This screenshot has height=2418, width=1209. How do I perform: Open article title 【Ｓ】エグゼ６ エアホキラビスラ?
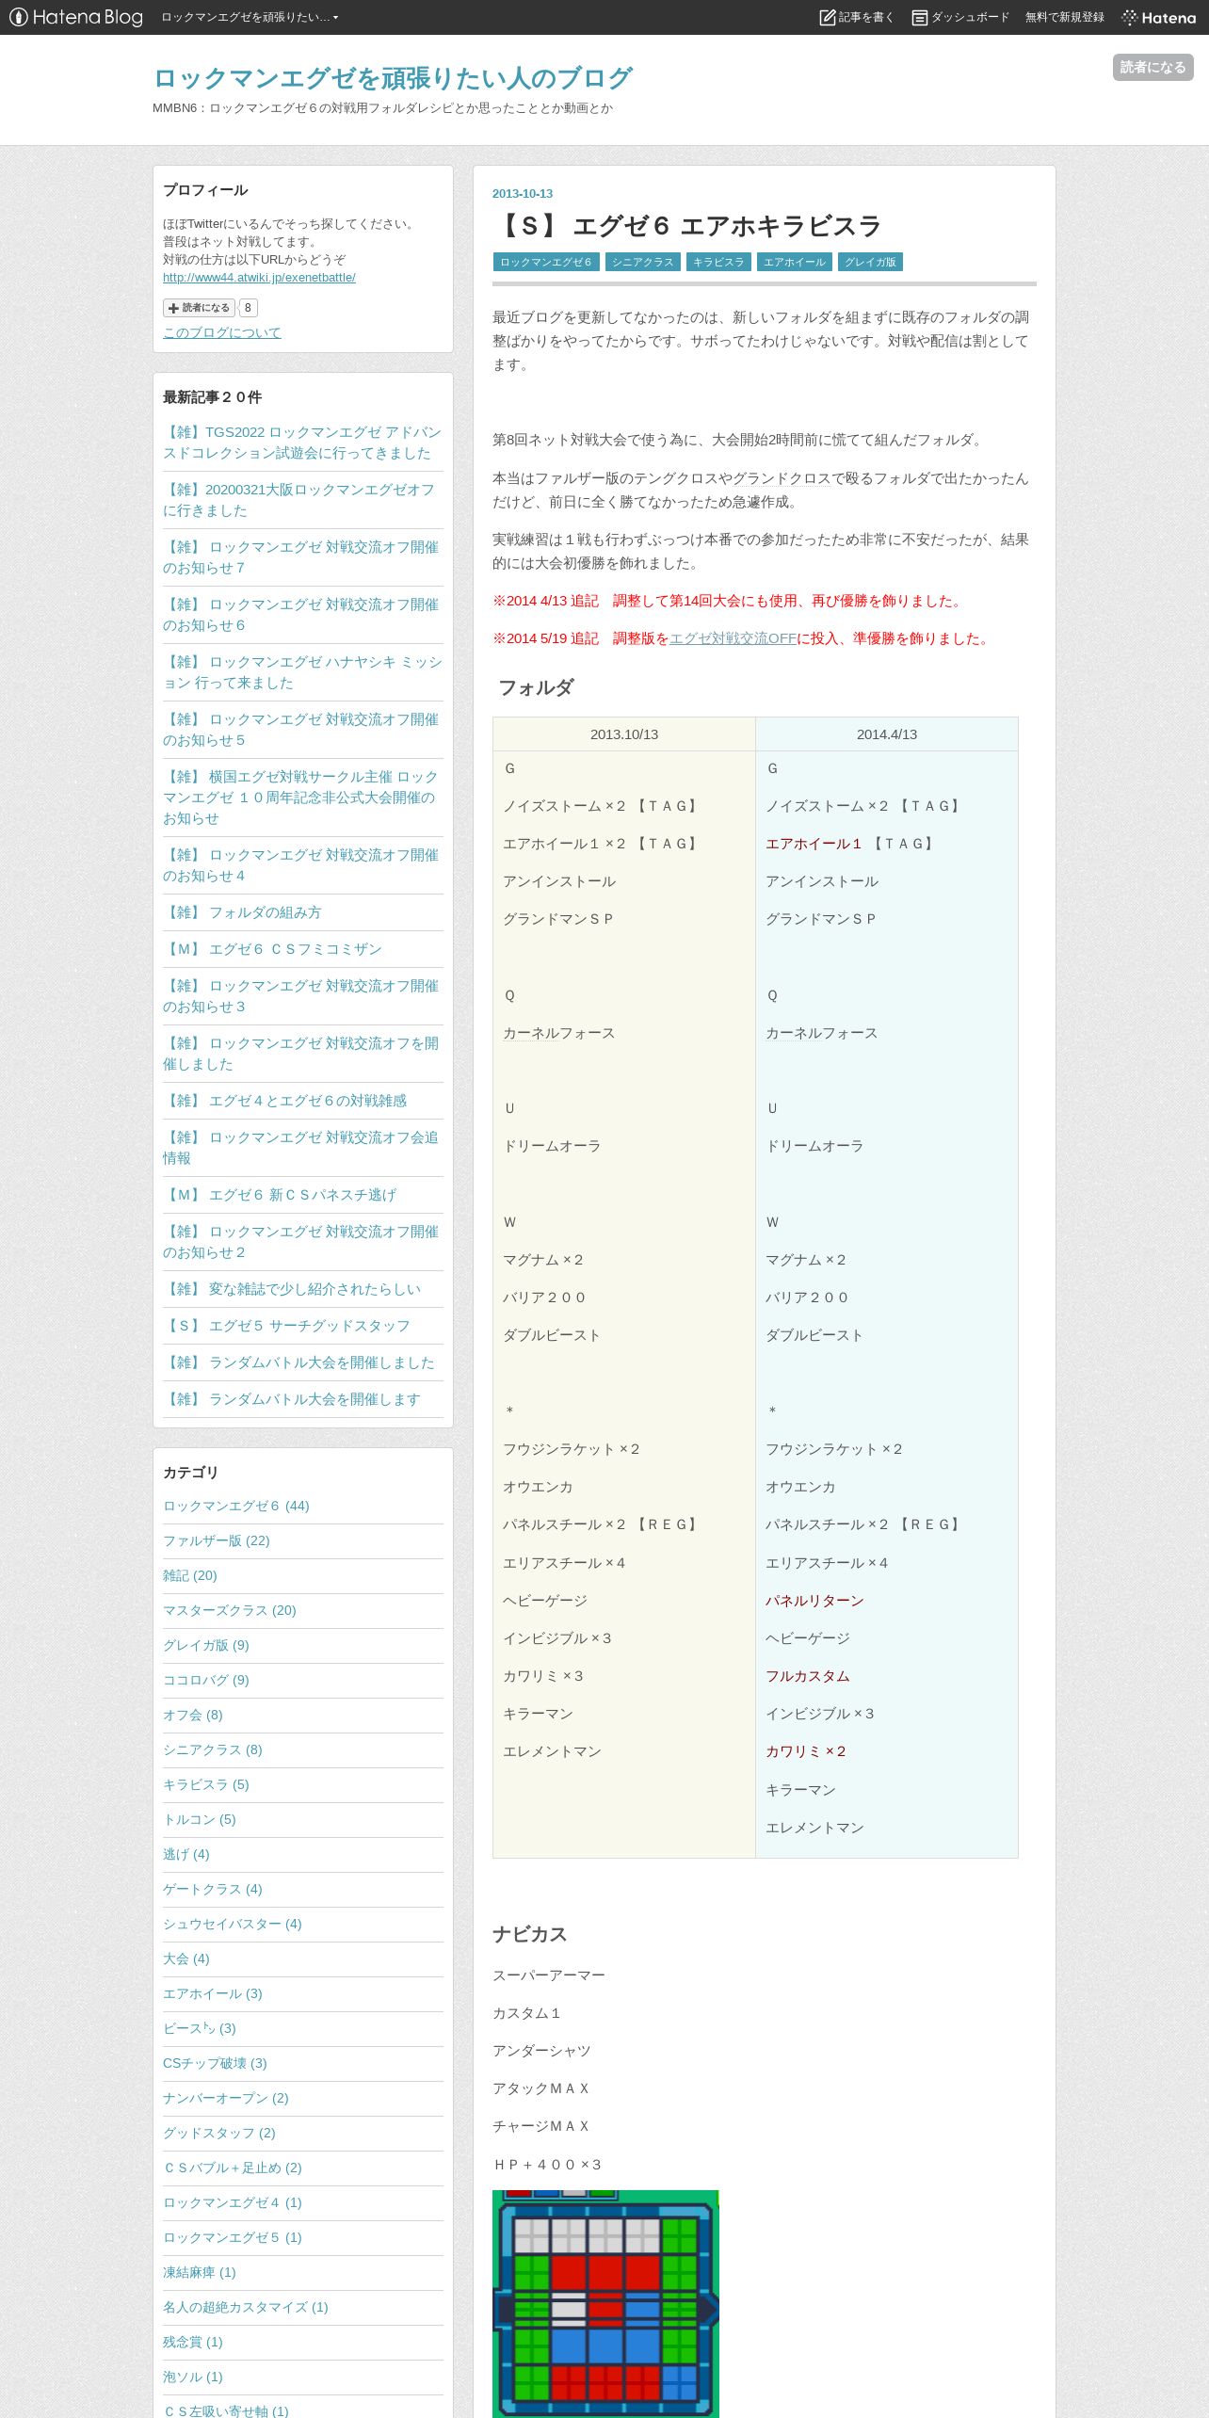pos(687,226)
